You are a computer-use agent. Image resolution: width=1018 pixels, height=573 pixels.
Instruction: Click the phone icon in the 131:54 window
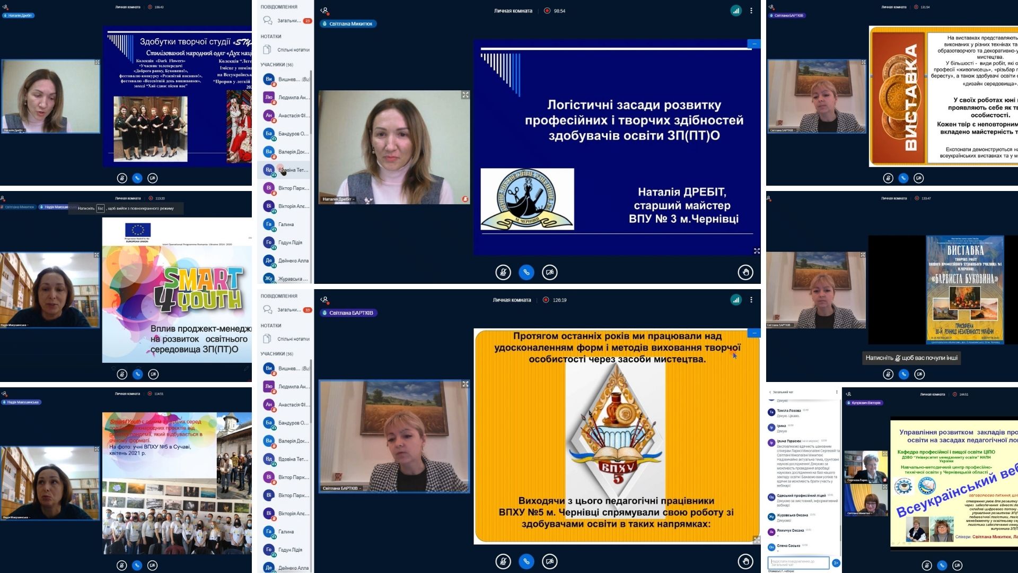(903, 178)
